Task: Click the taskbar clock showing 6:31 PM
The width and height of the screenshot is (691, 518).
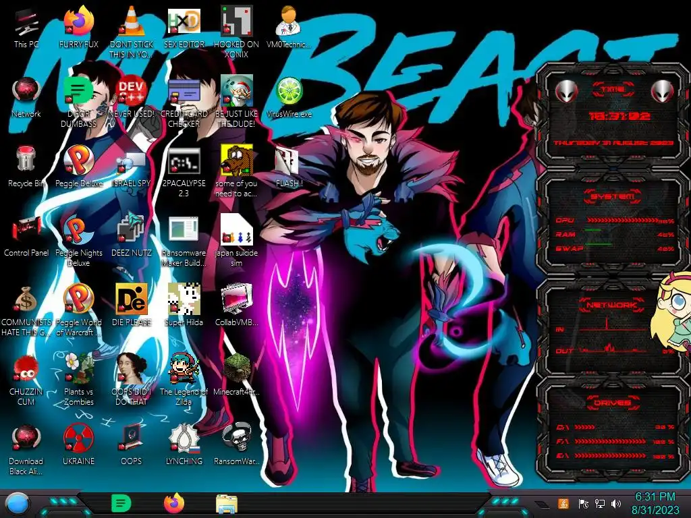Action: [x=655, y=503]
